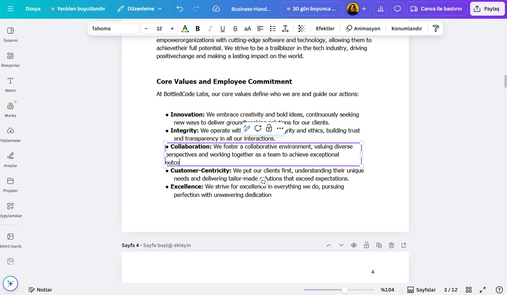Open the Düzenleme mode dropdown
This screenshot has height=295, width=507.
[139, 9]
